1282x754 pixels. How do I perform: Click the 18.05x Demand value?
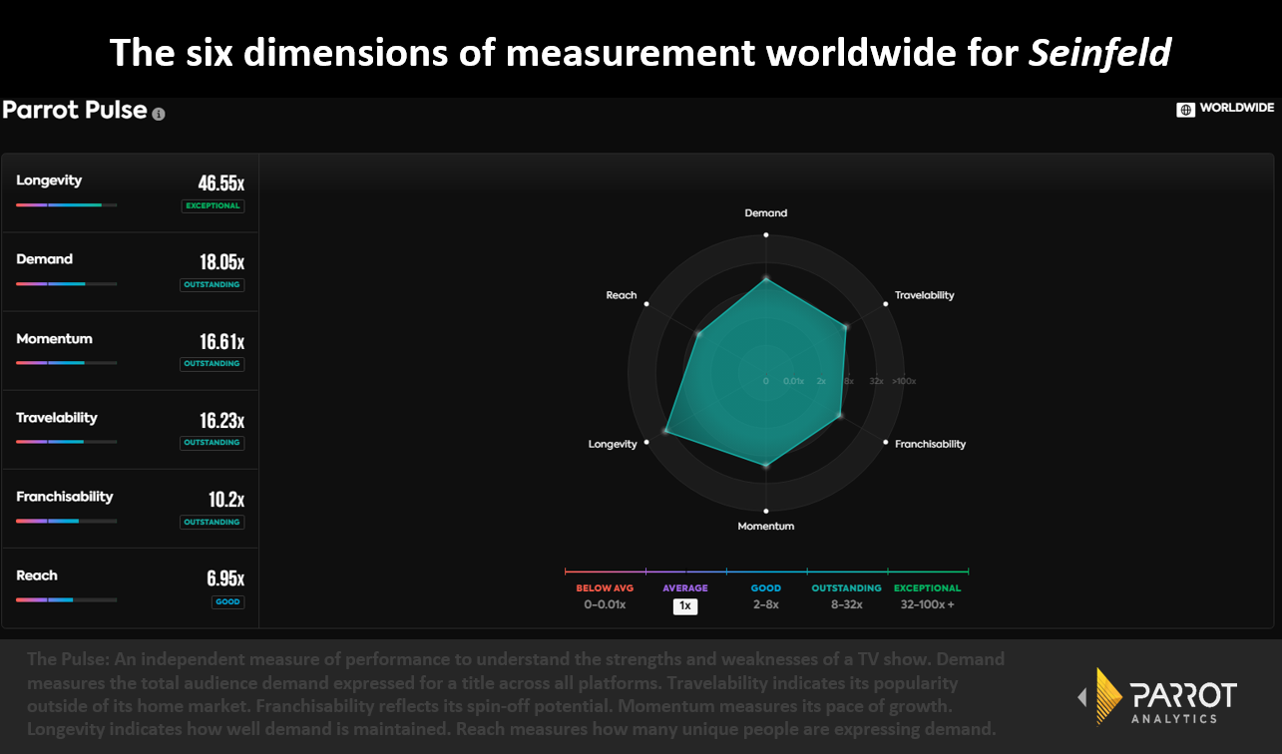(221, 261)
